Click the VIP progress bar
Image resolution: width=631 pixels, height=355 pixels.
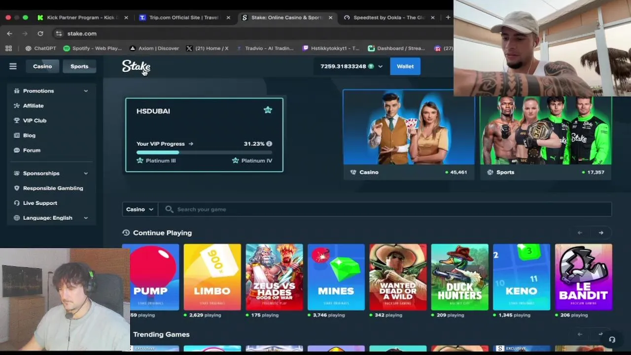[204, 152]
